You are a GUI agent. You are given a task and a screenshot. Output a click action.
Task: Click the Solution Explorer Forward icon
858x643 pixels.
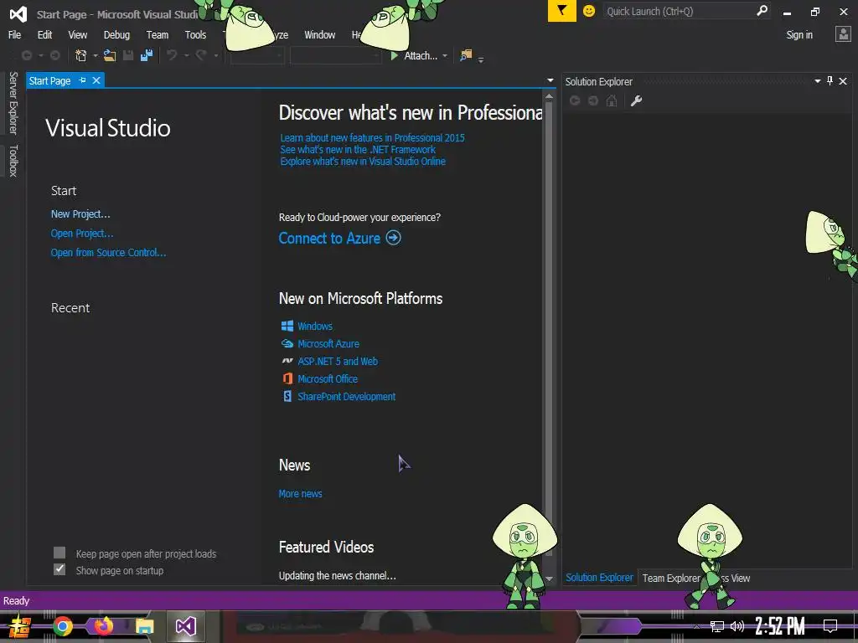click(593, 100)
